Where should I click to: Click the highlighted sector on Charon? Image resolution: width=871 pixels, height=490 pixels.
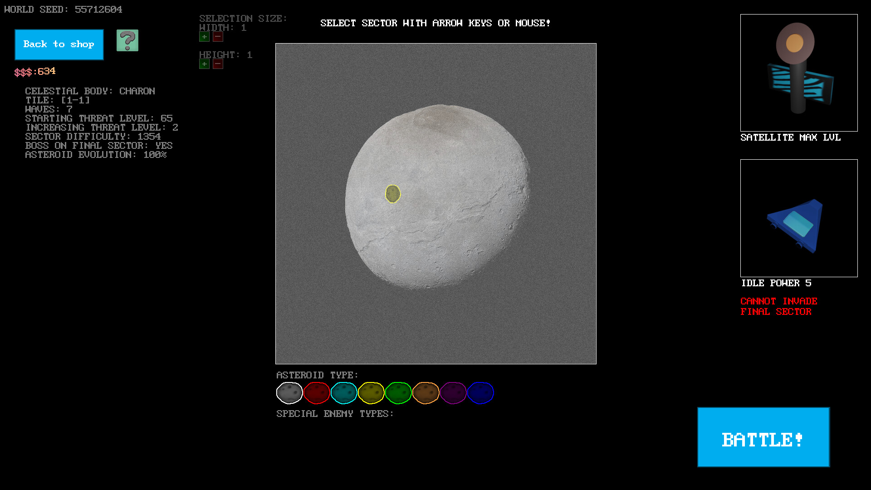pyautogui.click(x=392, y=194)
